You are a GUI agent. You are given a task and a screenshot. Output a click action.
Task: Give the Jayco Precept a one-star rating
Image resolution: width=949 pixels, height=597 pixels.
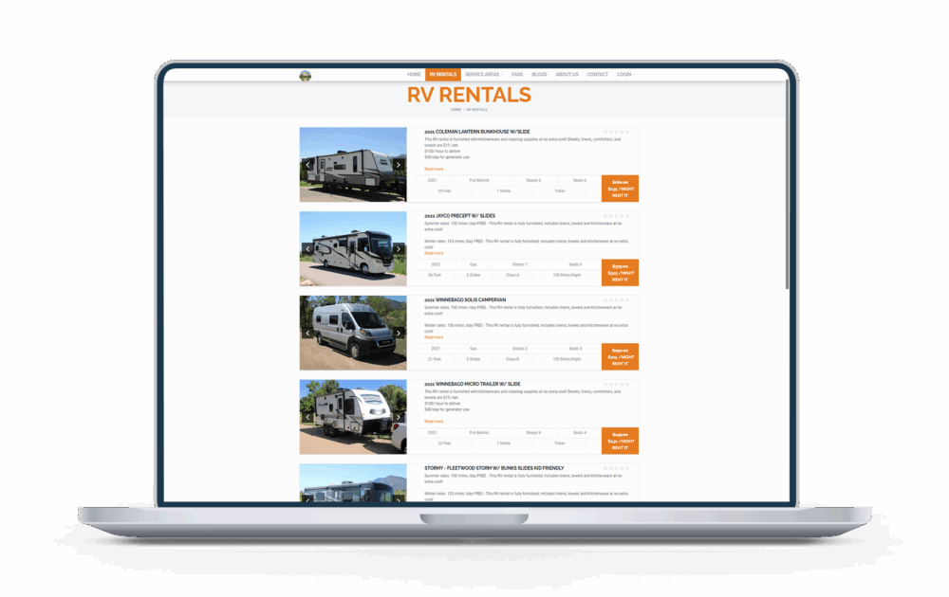click(x=605, y=216)
